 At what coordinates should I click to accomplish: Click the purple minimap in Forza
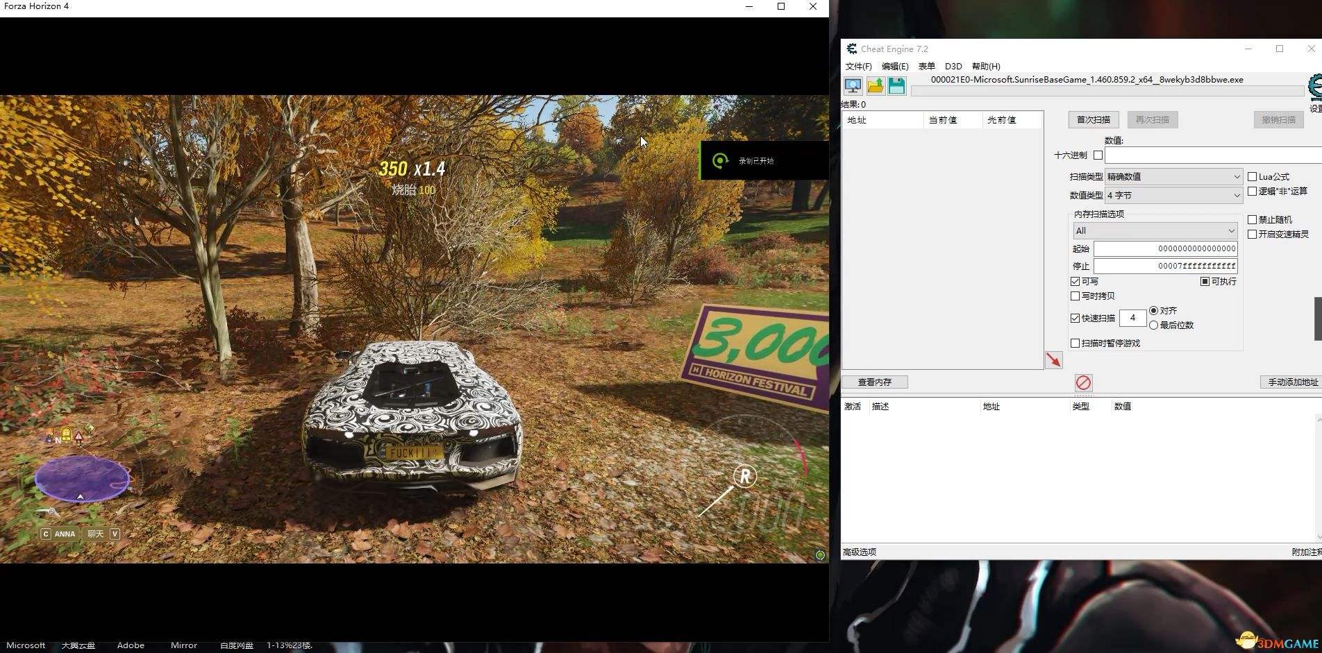[82, 478]
